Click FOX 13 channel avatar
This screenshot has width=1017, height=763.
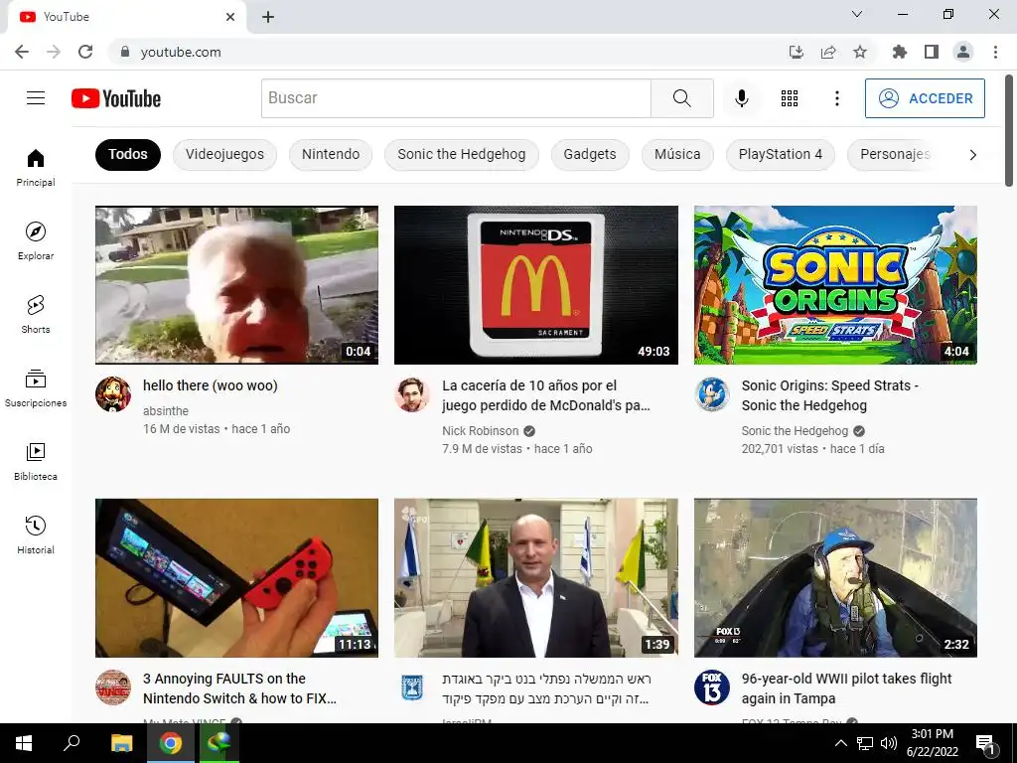click(712, 687)
